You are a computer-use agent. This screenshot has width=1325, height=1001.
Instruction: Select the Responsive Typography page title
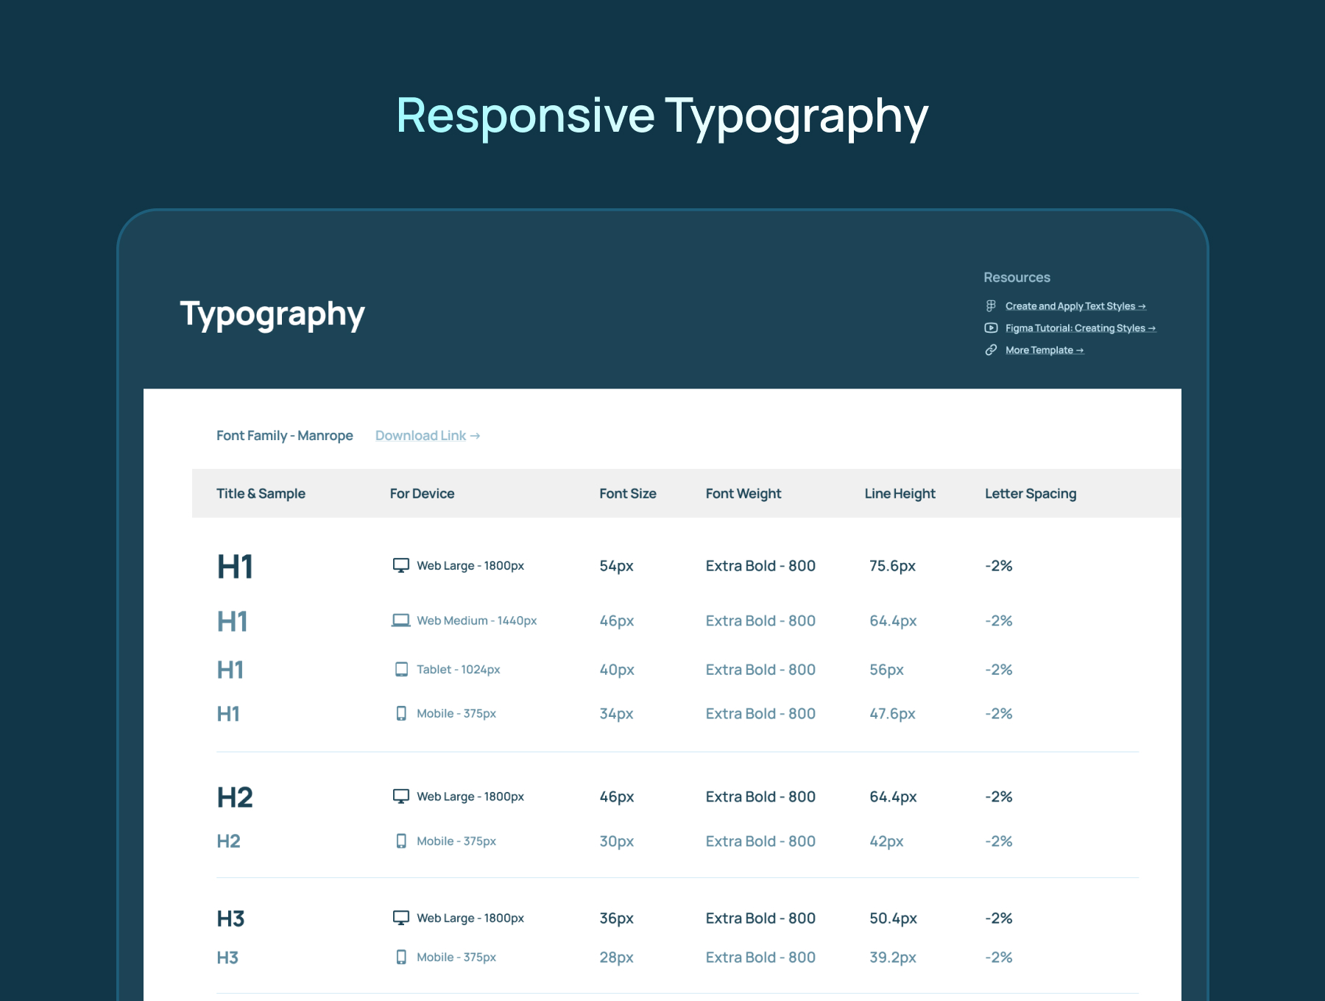tap(662, 116)
